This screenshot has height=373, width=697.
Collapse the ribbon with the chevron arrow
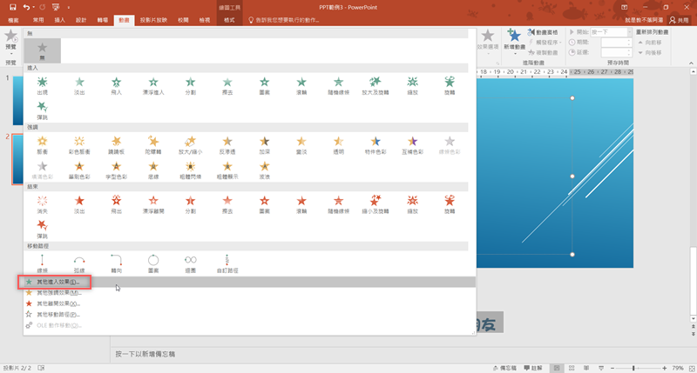[x=689, y=63]
